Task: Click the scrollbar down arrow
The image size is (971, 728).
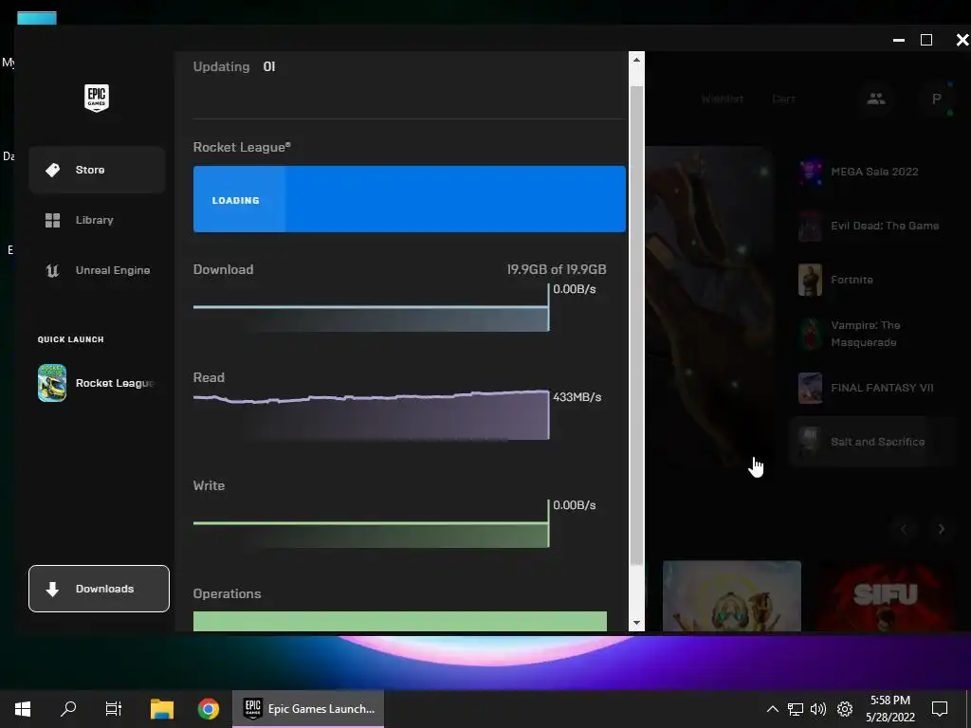Action: click(636, 624)
